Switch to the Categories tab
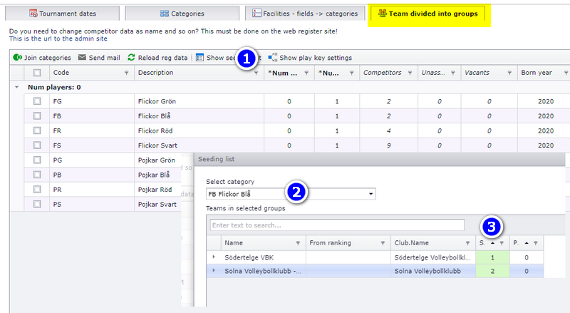This screenshot has width=570, height=313. (x=182, y=14)
